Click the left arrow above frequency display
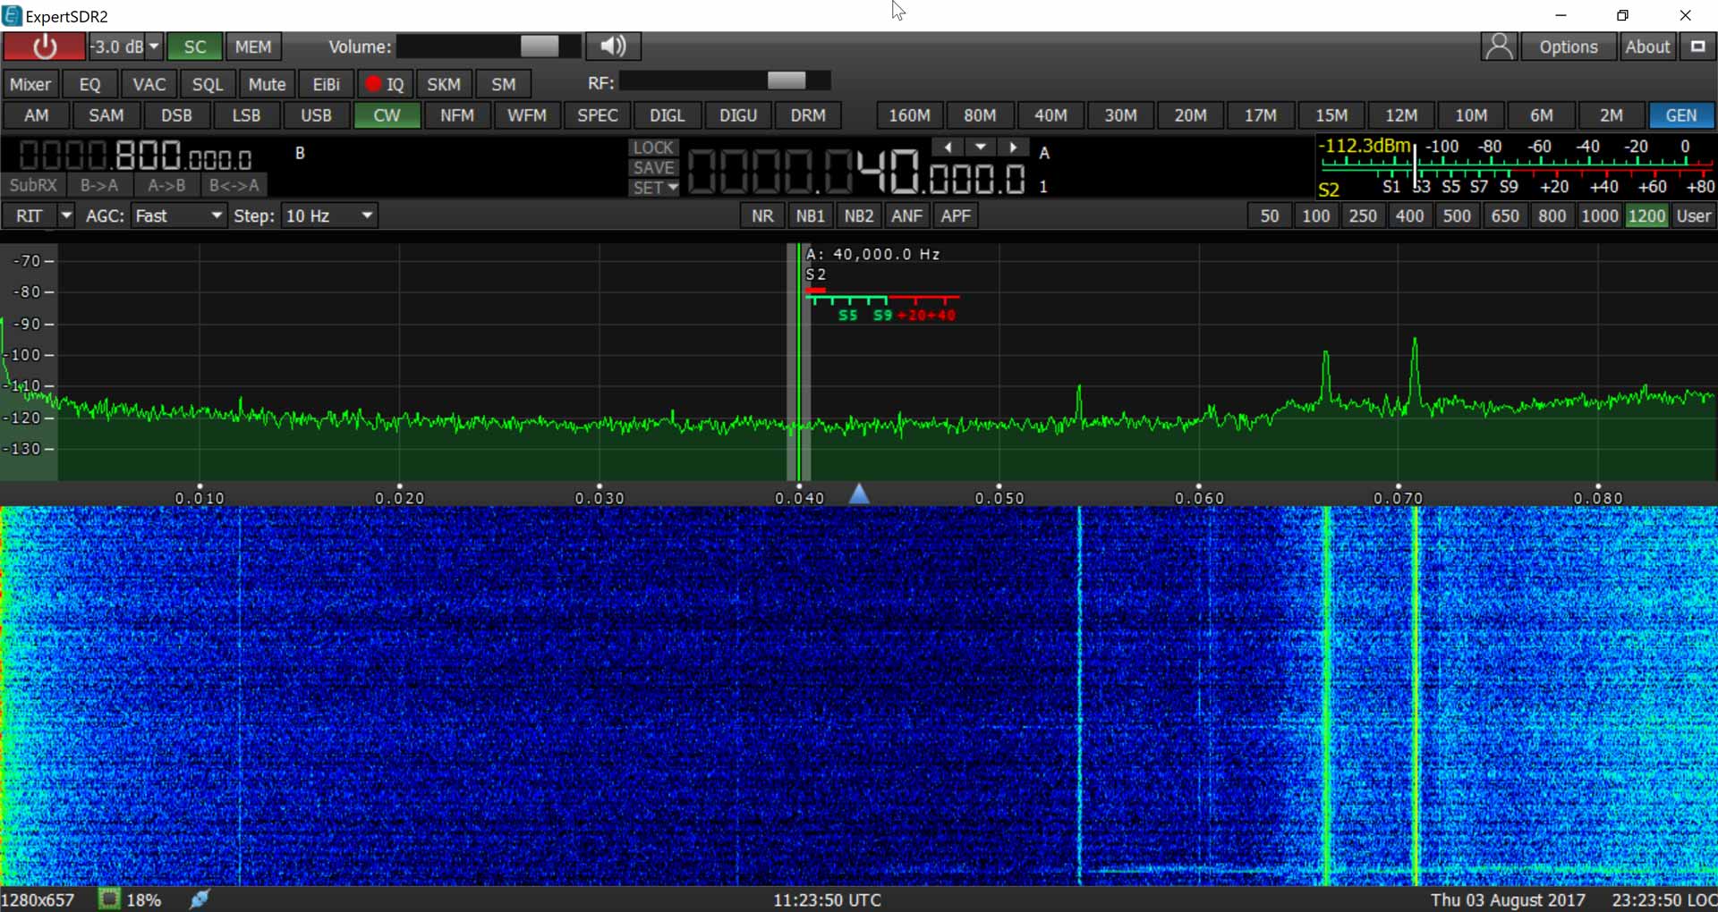This screenshot has height=912, width=1718. [x=948, y=147]
